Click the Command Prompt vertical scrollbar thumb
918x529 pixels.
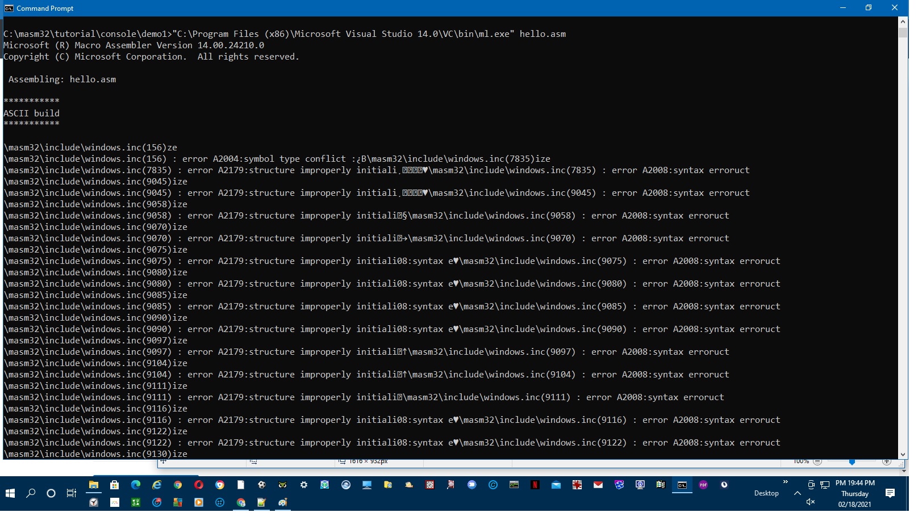tap(903, 32)
